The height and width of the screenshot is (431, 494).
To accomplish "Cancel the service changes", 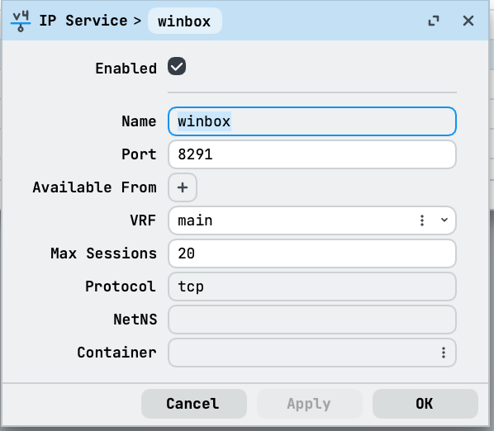I will pyautogui.click(x=194, y=404).
